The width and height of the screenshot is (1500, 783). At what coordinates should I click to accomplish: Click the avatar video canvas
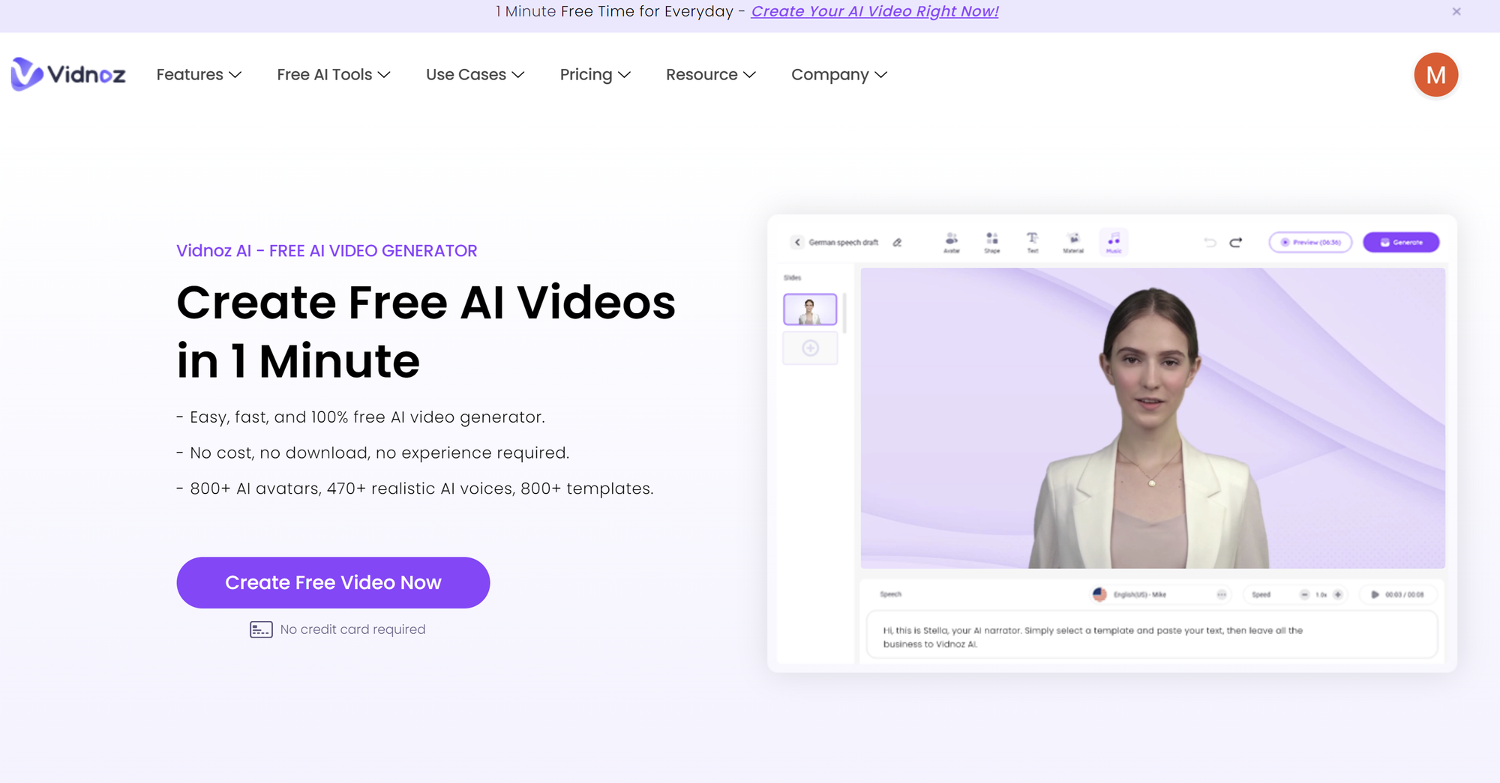(1153, 418)
